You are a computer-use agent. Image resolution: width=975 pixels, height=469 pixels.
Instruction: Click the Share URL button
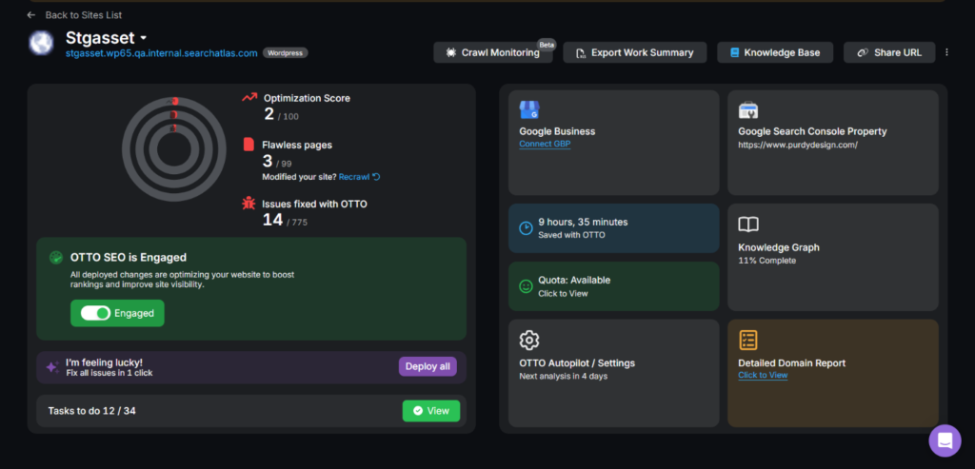tap(889, 53)
